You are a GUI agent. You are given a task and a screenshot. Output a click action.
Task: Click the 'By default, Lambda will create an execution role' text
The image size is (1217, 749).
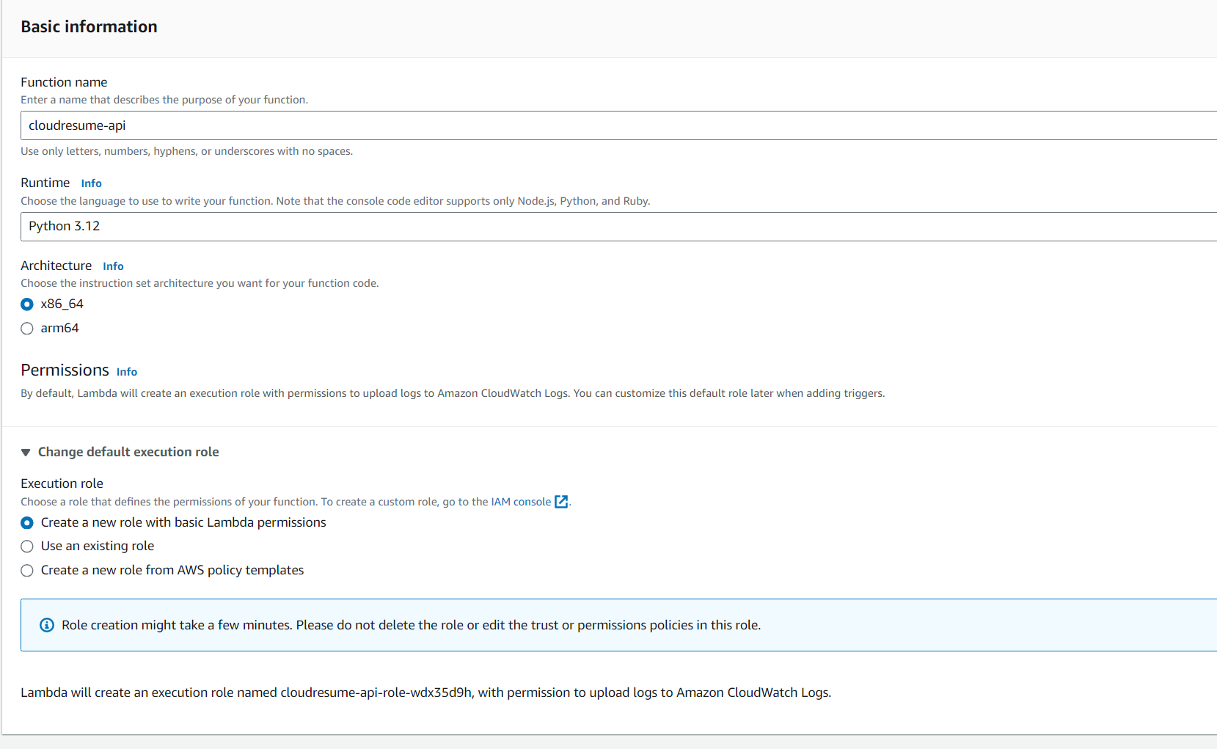(x=453, y=393)
